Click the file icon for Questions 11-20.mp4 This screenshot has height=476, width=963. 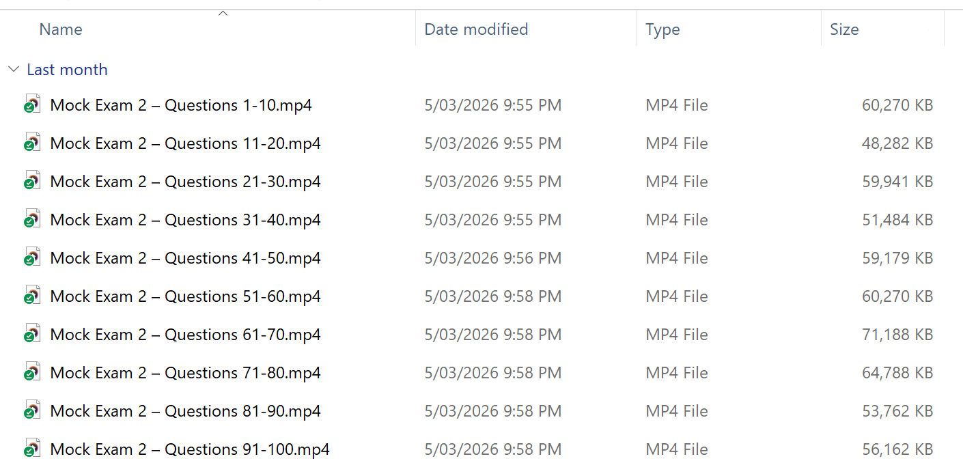pyautogui.click(x=31, y=143)
